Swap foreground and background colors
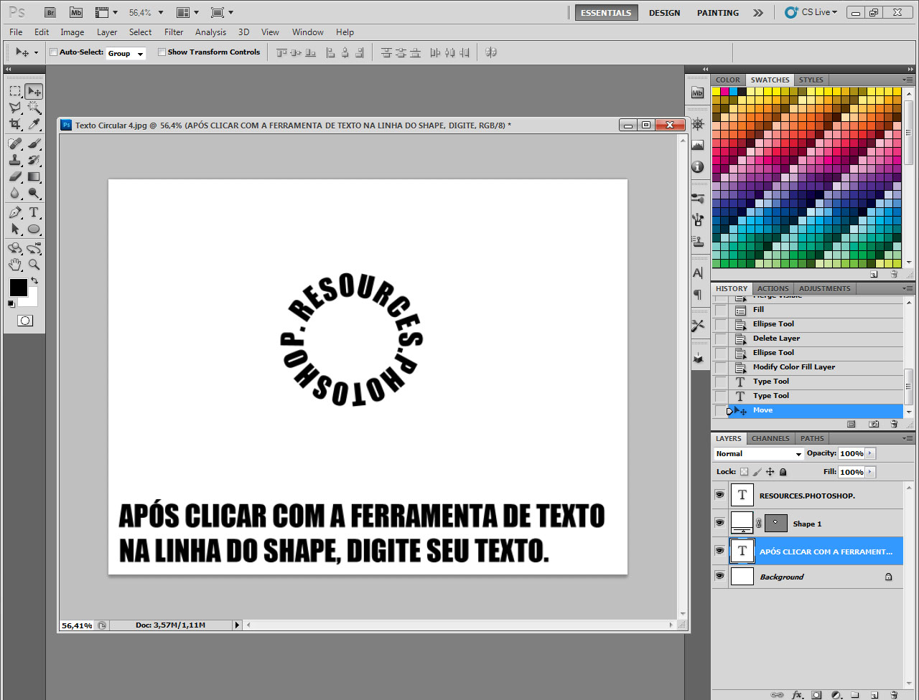 point(34,281)
